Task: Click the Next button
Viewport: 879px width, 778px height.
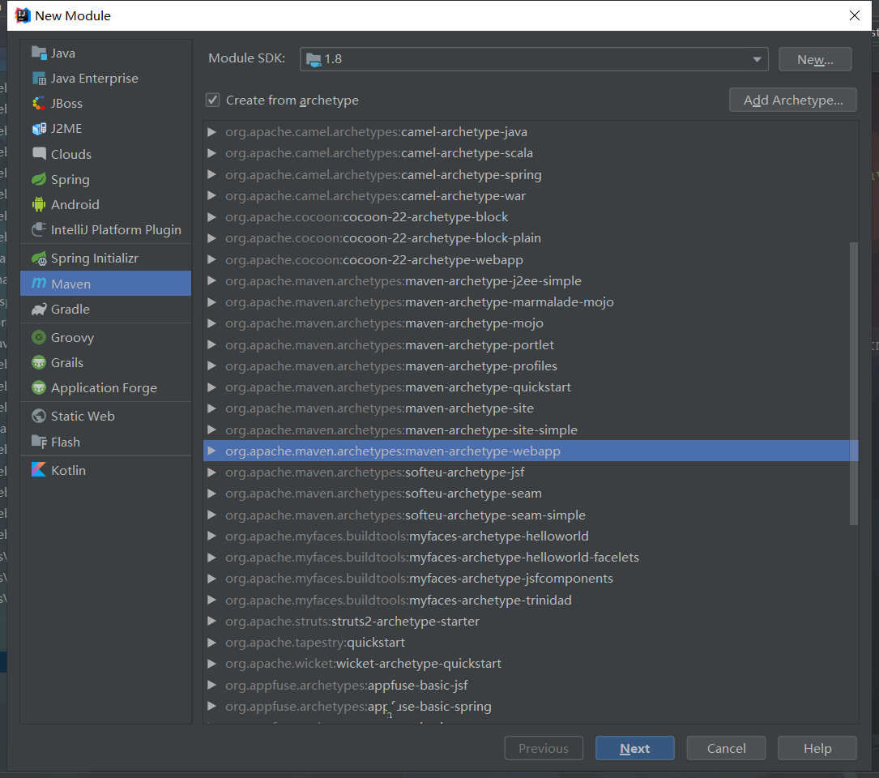Action: pos(634,748)
